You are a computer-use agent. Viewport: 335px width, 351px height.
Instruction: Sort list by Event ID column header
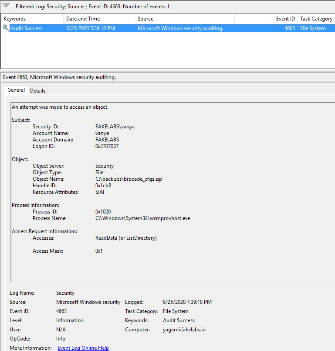tap(285, 19)
